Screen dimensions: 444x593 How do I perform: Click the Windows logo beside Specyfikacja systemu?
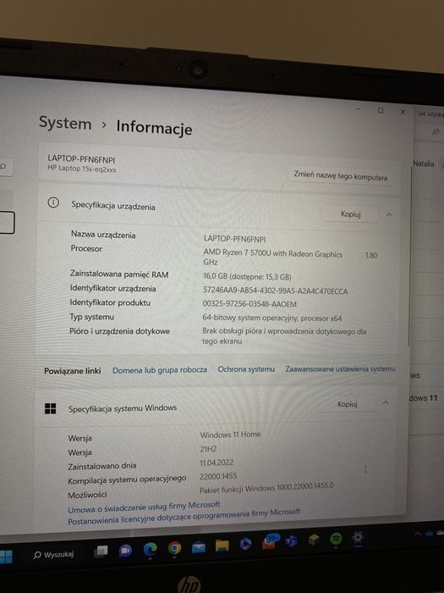[50, 408]
